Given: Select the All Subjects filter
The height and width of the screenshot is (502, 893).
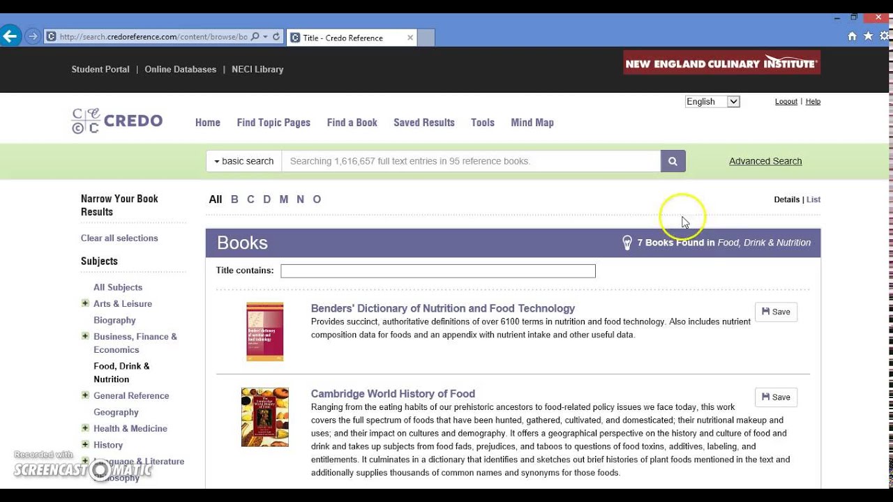Looking at the screenshot, I should tap(118, 287).
